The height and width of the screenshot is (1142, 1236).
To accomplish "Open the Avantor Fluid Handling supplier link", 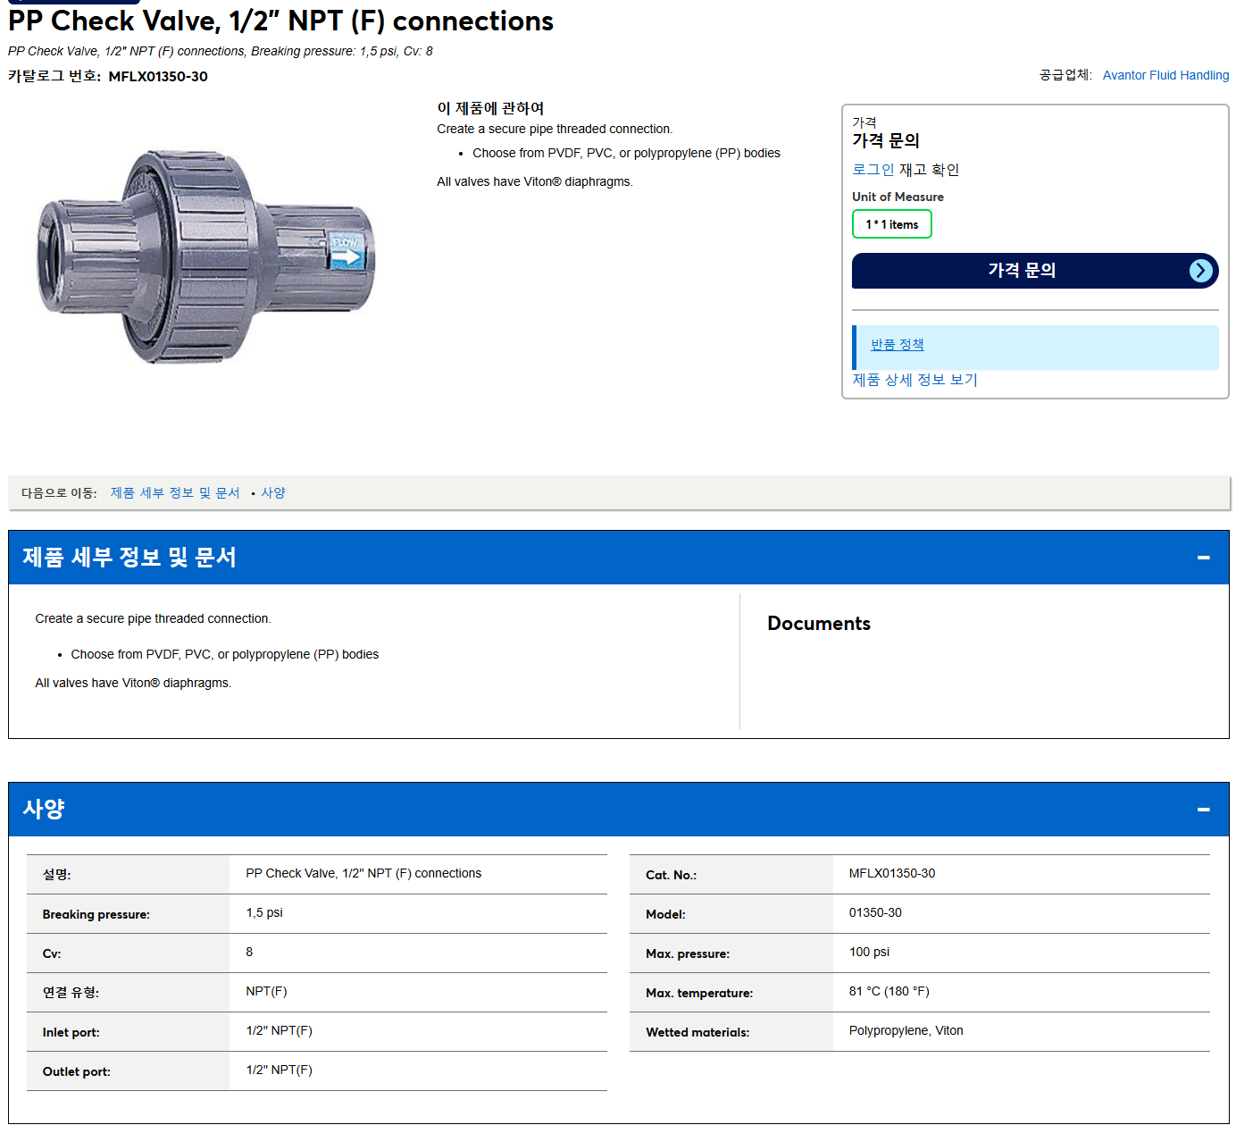I will pos(1165,75).
